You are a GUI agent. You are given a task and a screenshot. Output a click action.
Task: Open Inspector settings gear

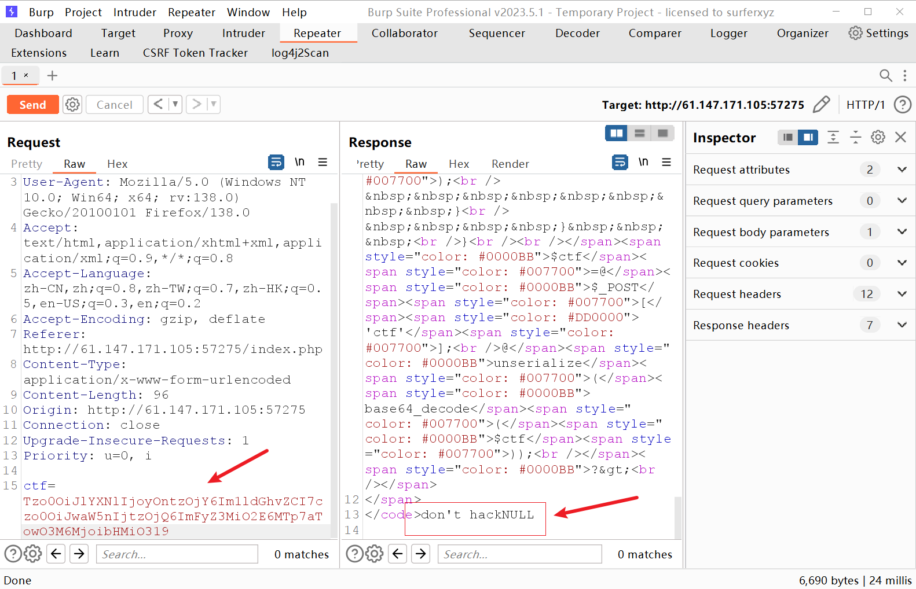[x=878, y=137]
